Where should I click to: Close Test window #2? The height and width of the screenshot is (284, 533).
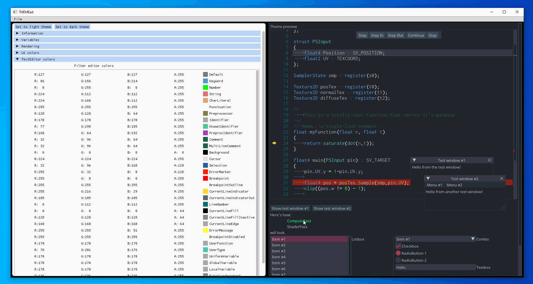[502, 178]
